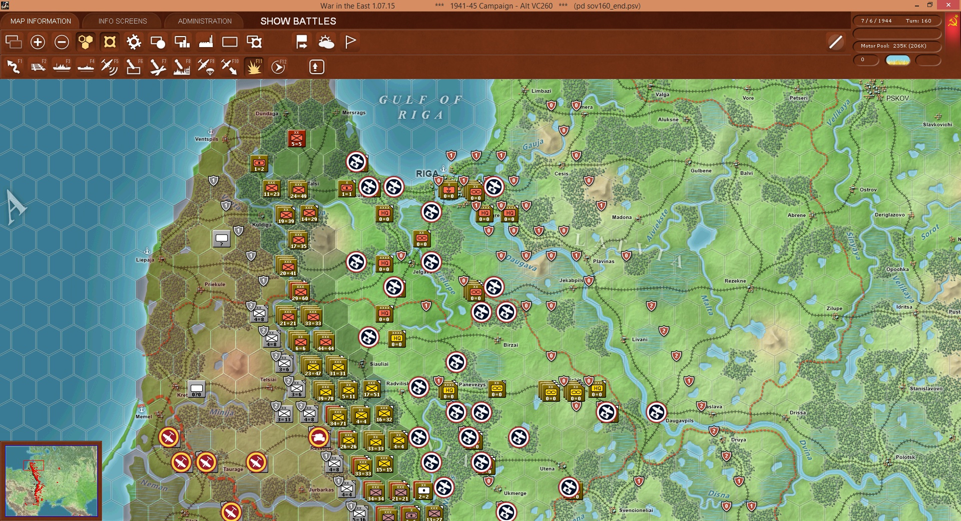Open the MAP INFORMATION tab
The height and width of the screenshot is (521, 961).
[x=41, y=21]
